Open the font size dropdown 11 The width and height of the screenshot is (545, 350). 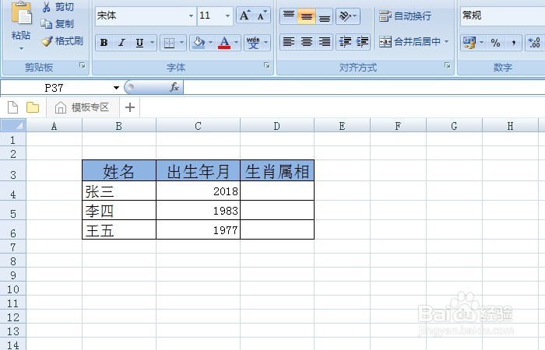click(227, 16)
